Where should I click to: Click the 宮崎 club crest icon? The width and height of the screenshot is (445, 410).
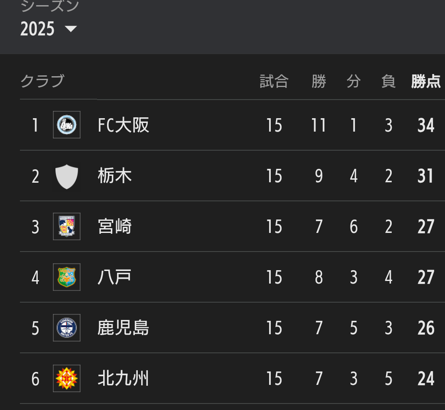tap(67, 226)
